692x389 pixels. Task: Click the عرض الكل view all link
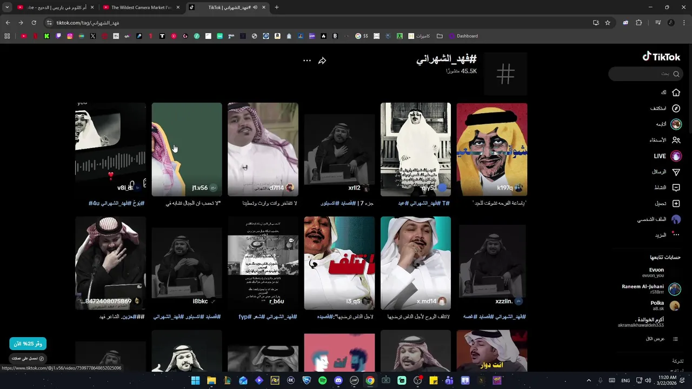pyautogui.click(x=662, y=339)
